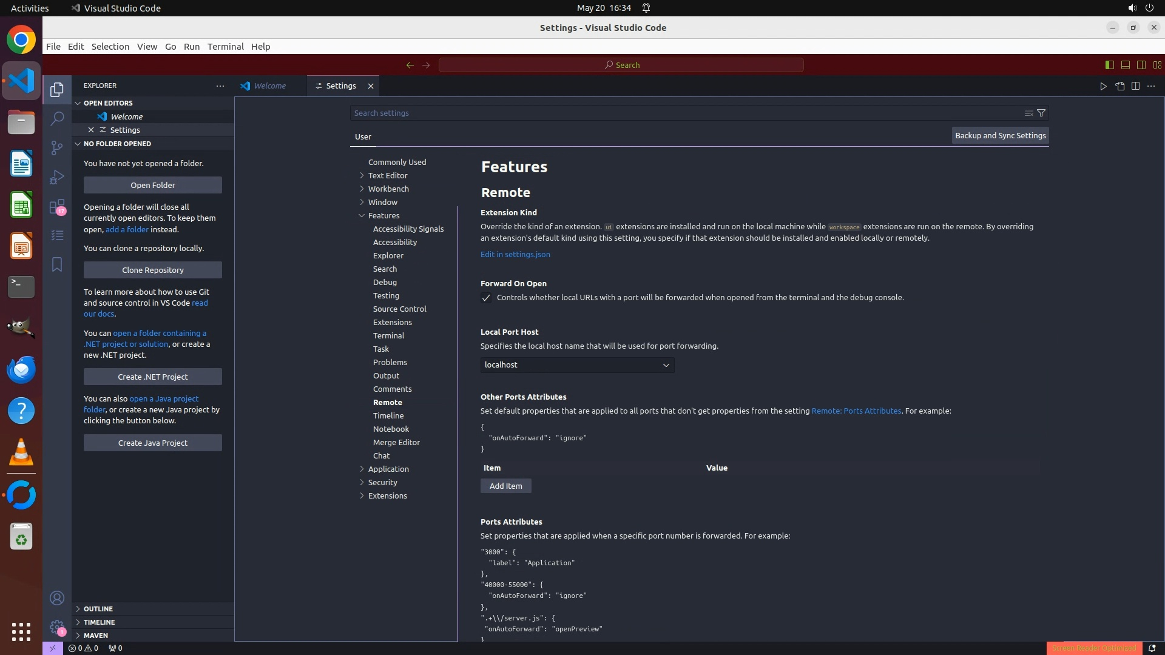
Task: Open Source Control in activity bar
Action: click(57, 148)
